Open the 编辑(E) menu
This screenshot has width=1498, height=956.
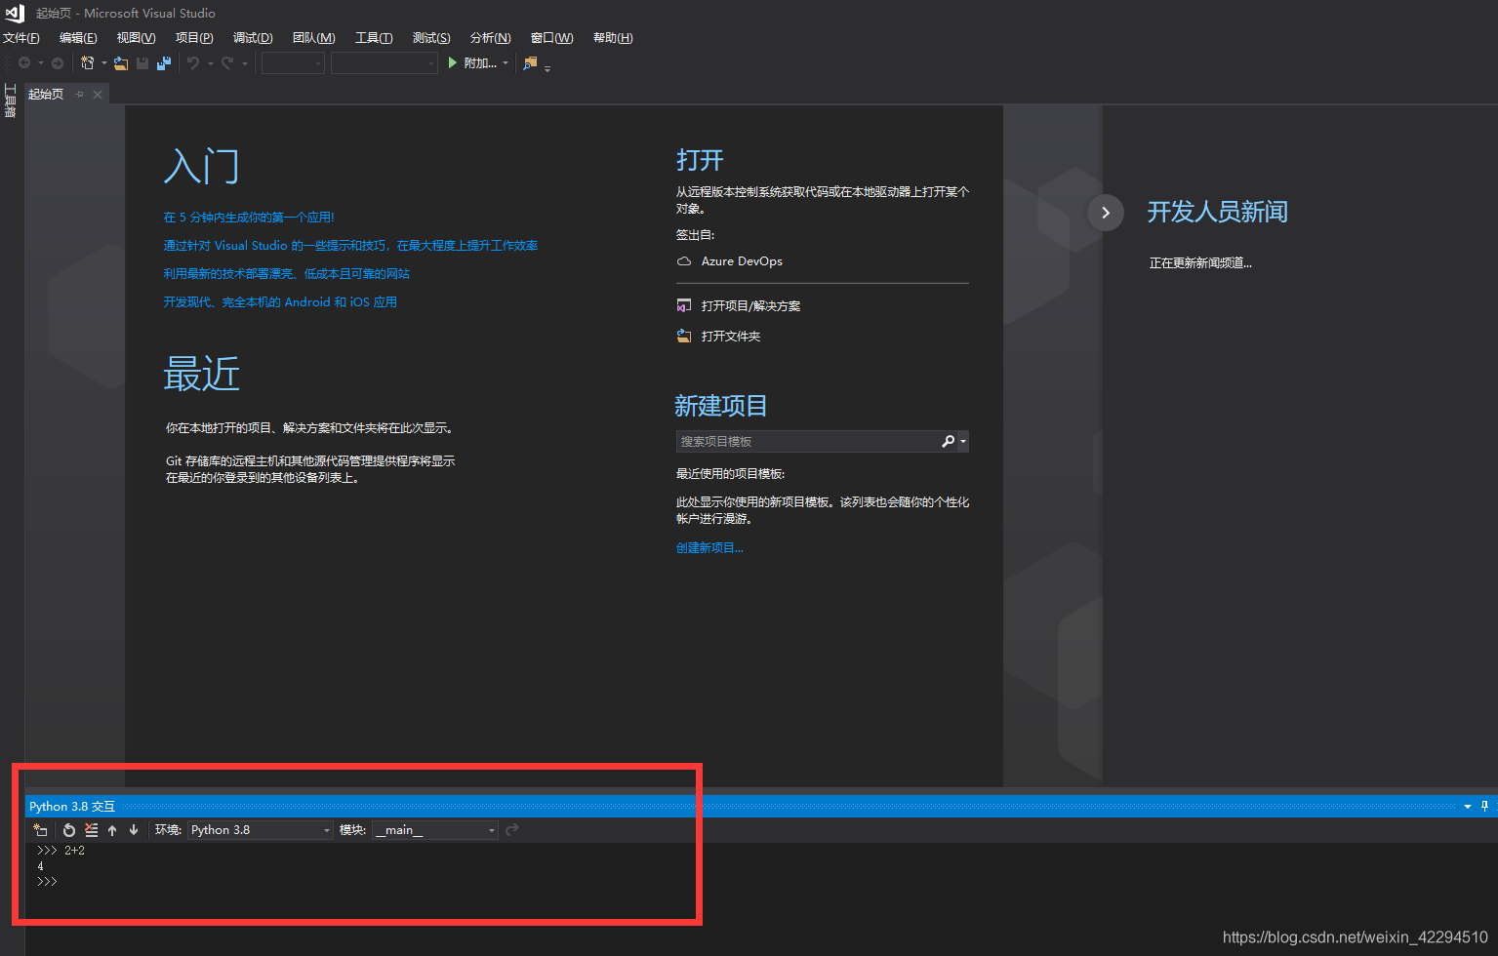click(78, 38)
